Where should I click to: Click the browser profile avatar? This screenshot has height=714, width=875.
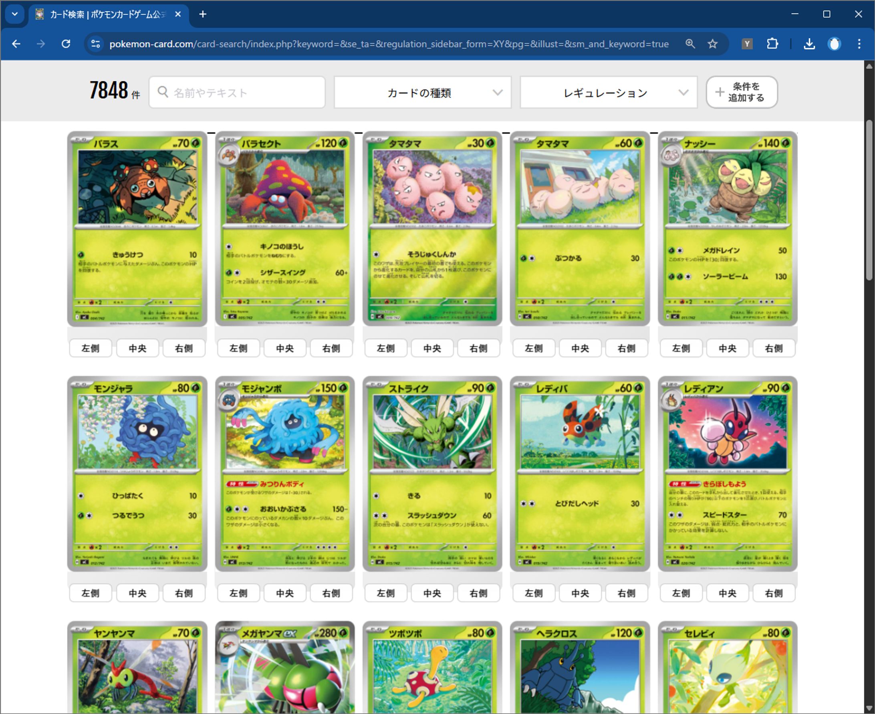[x=834, y=44]
